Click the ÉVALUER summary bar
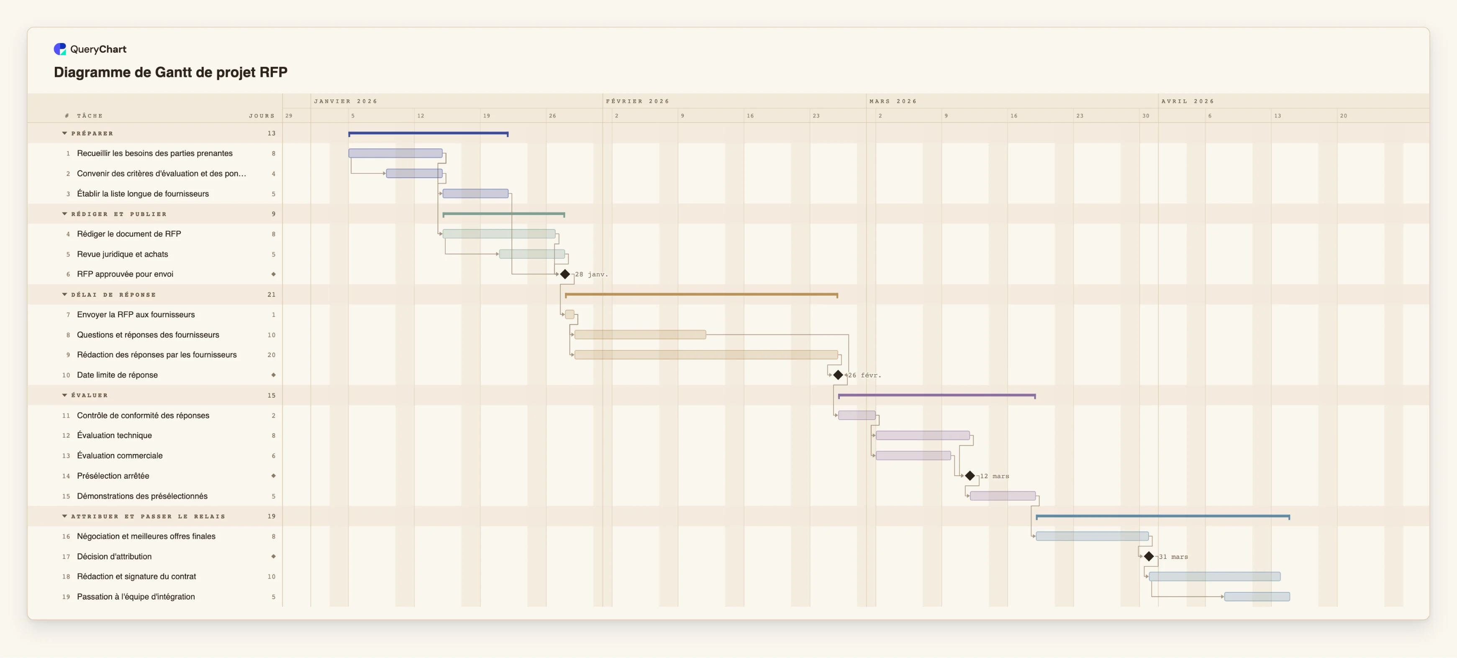 936,396
